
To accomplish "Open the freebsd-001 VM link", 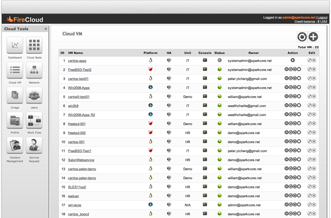I will pos(77,124).
